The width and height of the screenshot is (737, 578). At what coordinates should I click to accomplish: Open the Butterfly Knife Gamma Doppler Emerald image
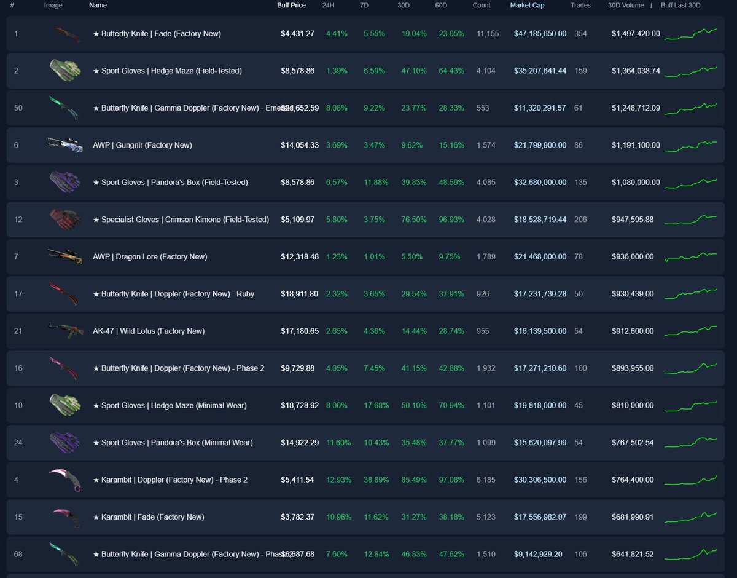click(64, 108)
